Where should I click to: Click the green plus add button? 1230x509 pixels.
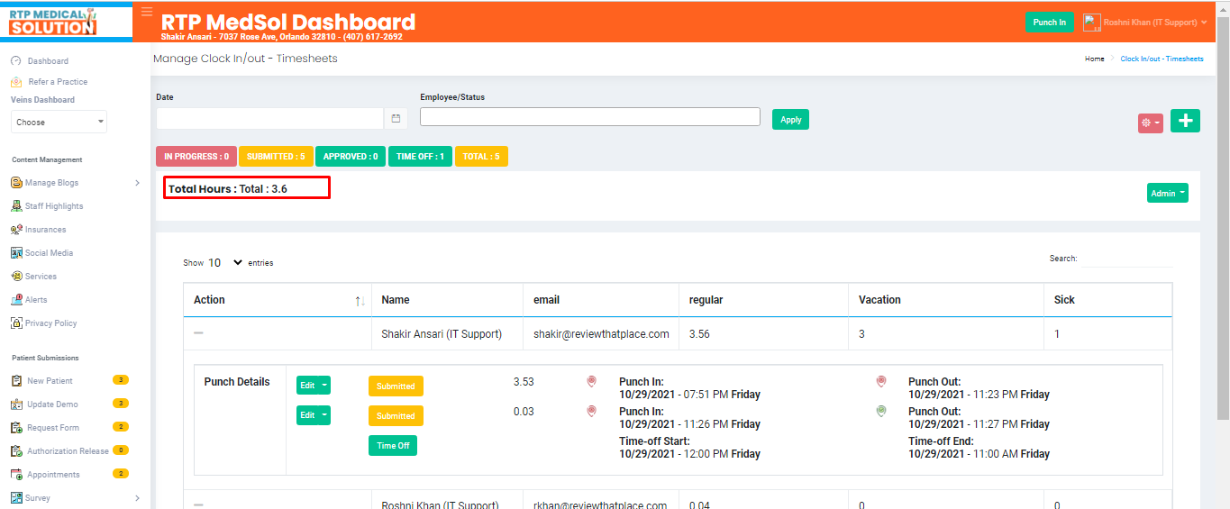[1185, 121]
